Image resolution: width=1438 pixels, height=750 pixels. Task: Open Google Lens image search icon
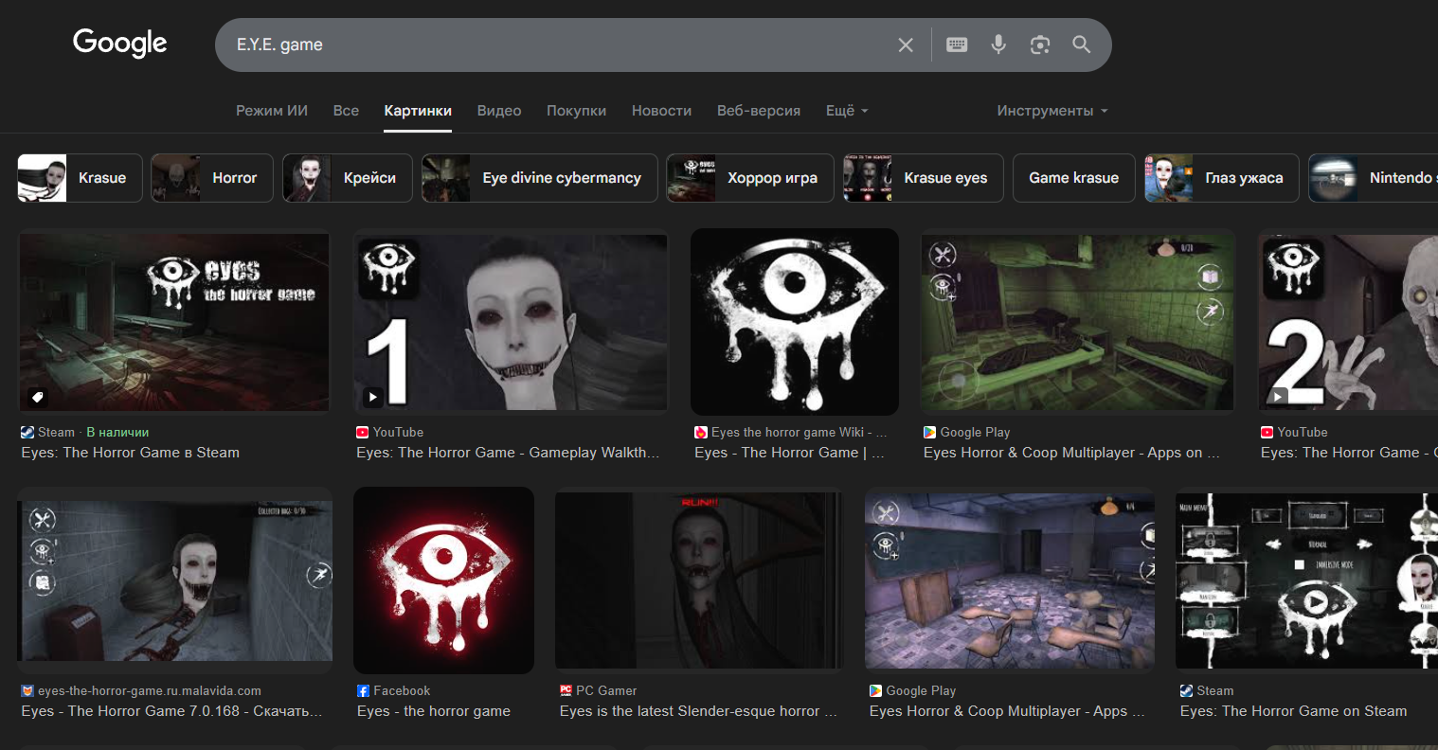click(1040, 45)
